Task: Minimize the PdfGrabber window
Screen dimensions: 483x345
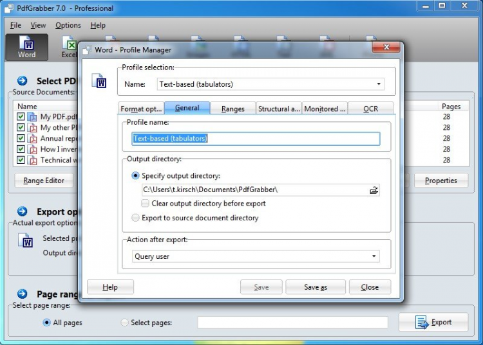Action: click(426, 6)
